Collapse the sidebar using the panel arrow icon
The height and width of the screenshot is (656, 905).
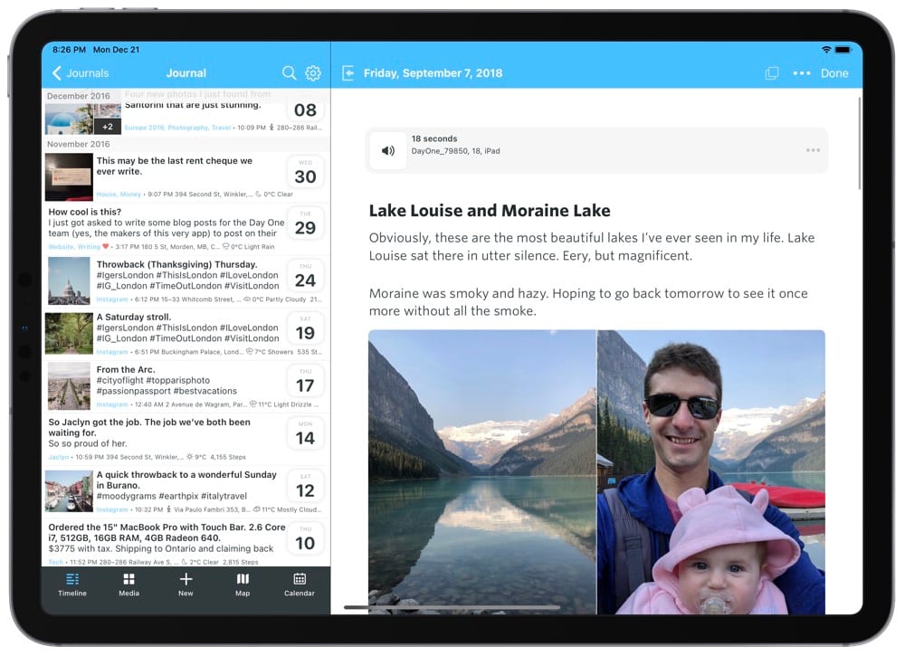pyautogui.click(x=348, y=73)
